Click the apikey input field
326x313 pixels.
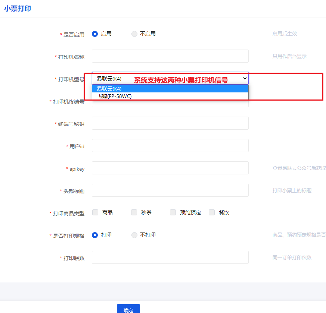coord(170,168)
